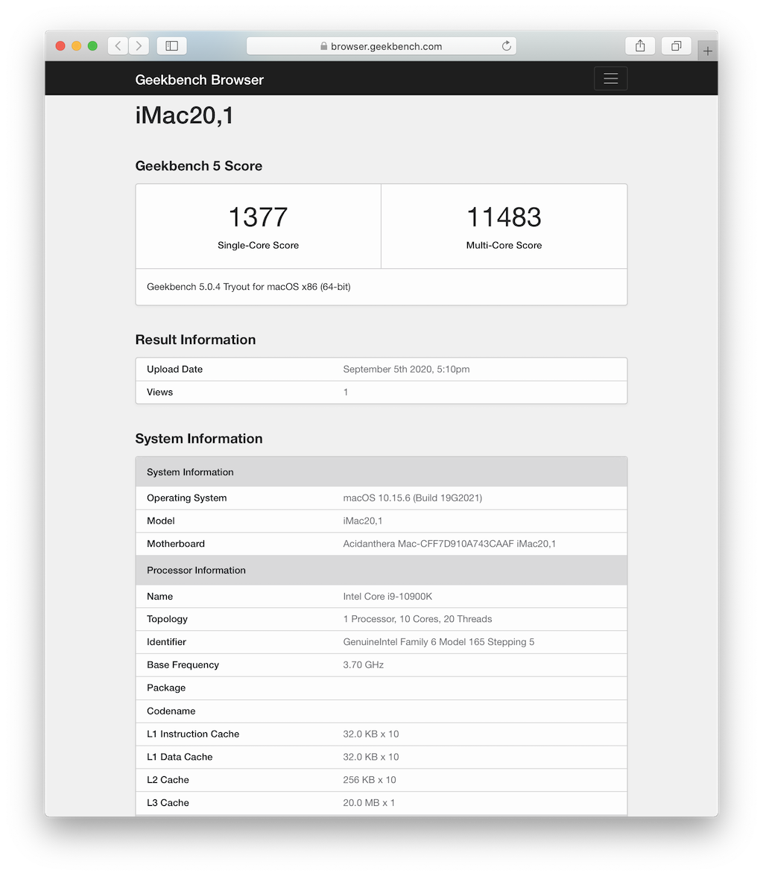The image size is (763, 876).
Task: Enter full screen with the green button
Action: coord(93,46)
